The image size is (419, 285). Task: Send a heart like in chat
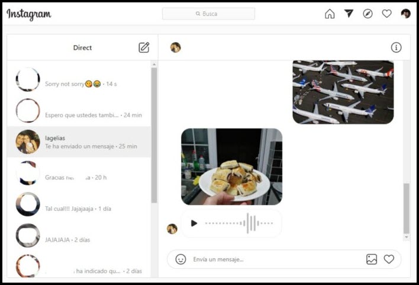tap(389, 259)
